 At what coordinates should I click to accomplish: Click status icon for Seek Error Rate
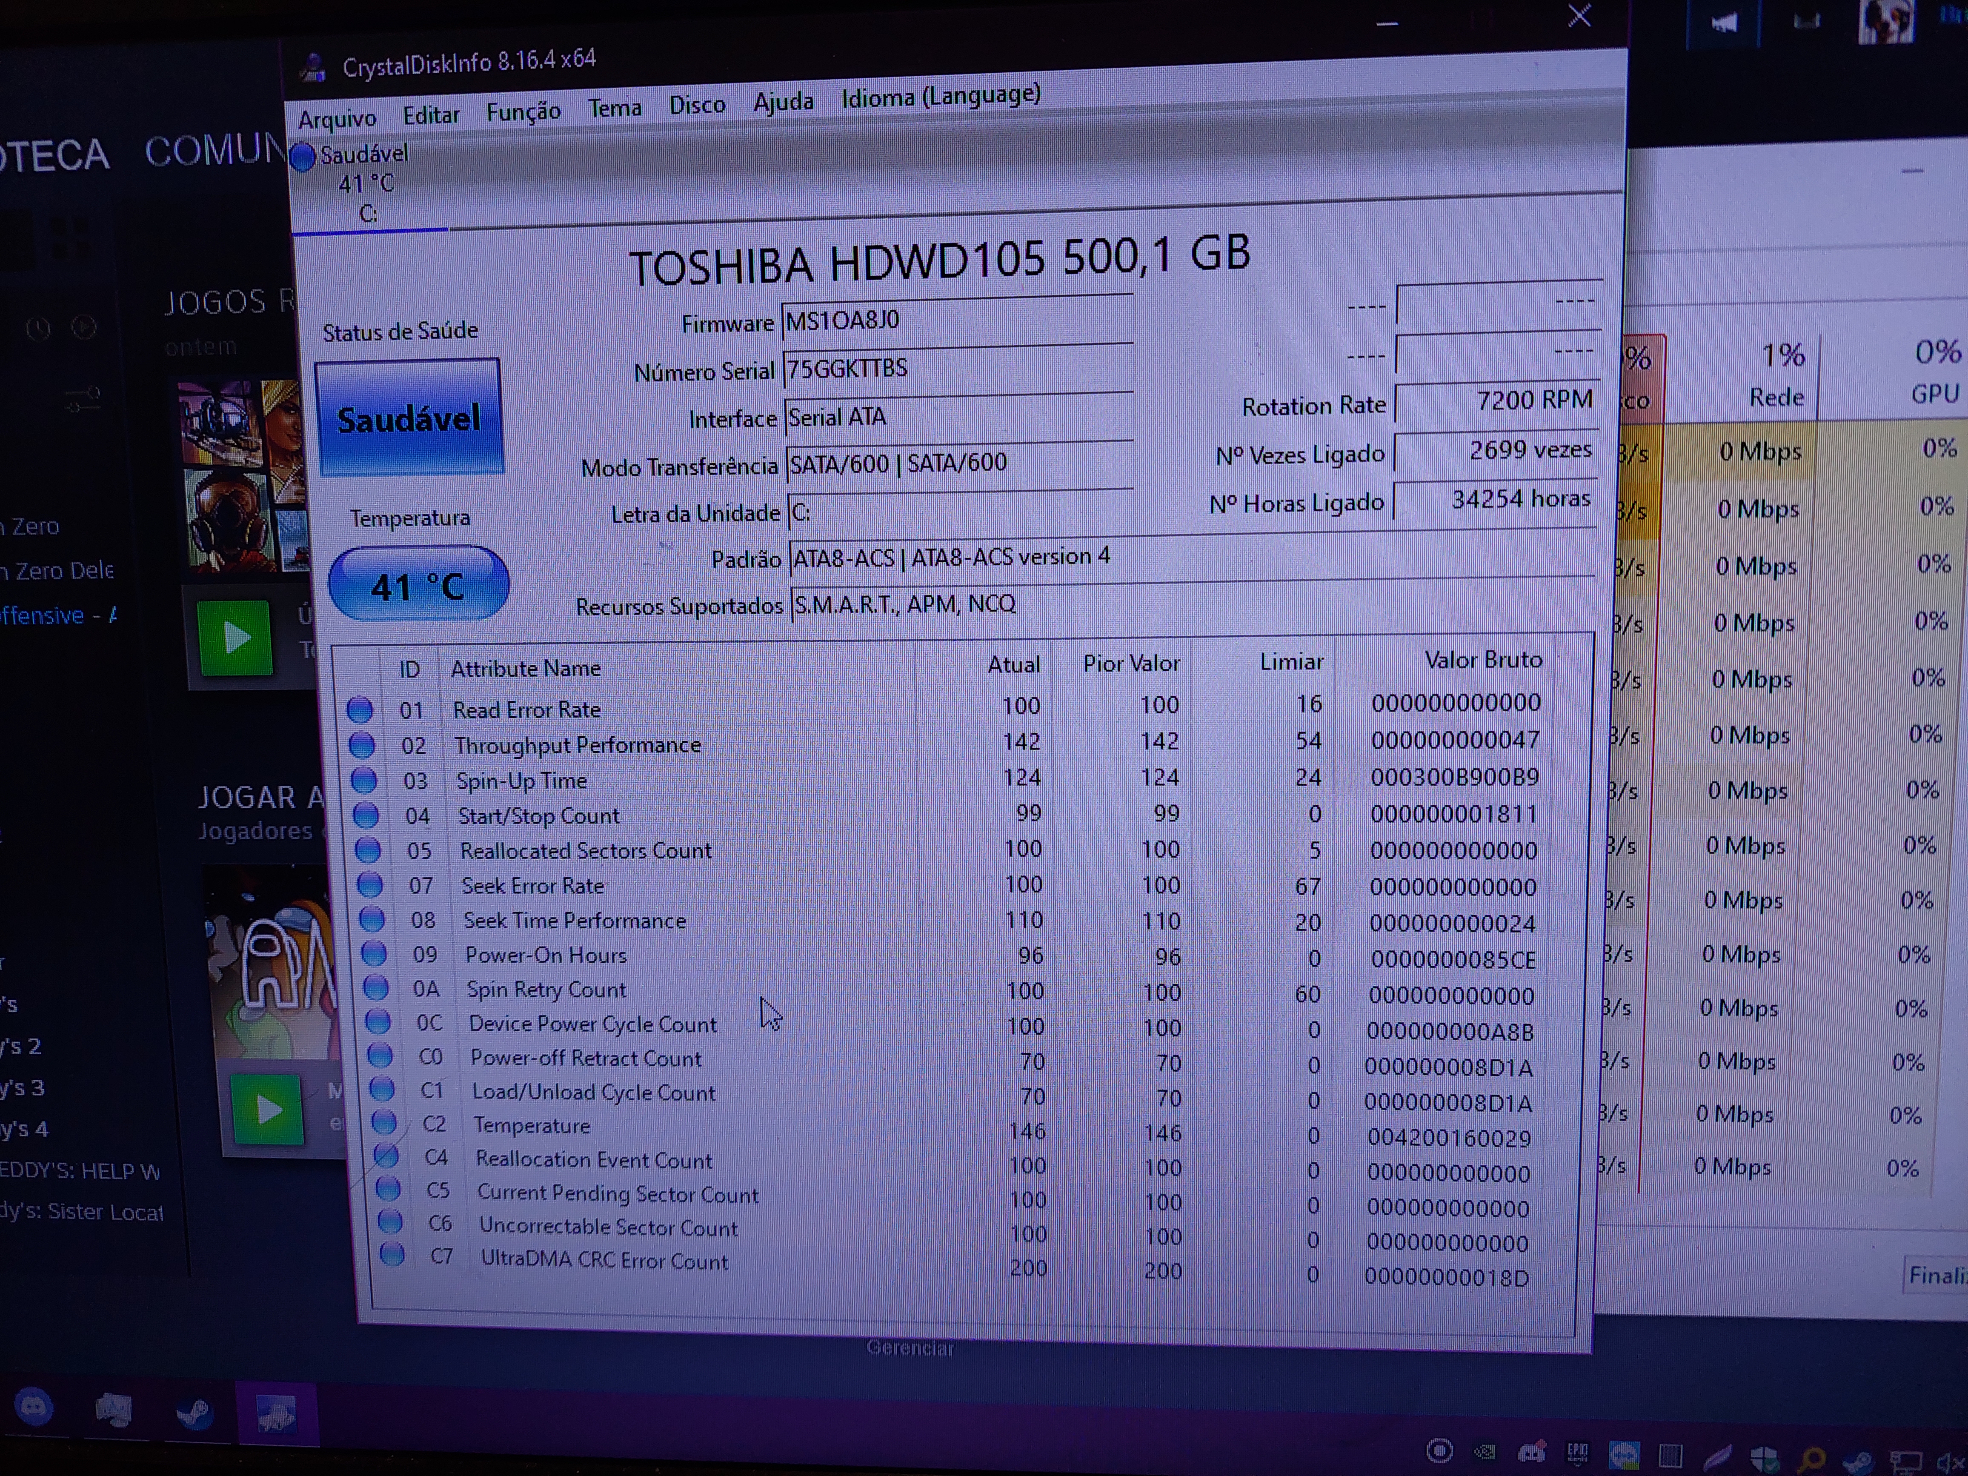(x=369, y=884)
